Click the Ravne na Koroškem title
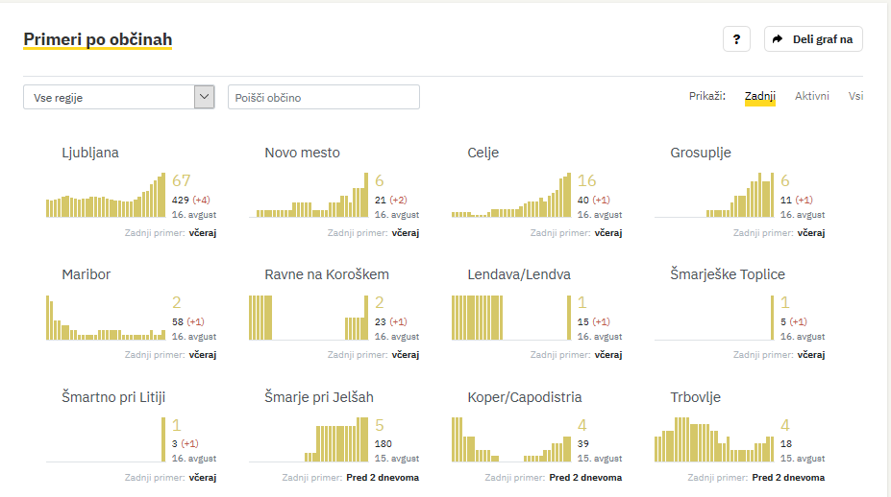The height and width of the screenshot is (497, 891). [327, 274]
